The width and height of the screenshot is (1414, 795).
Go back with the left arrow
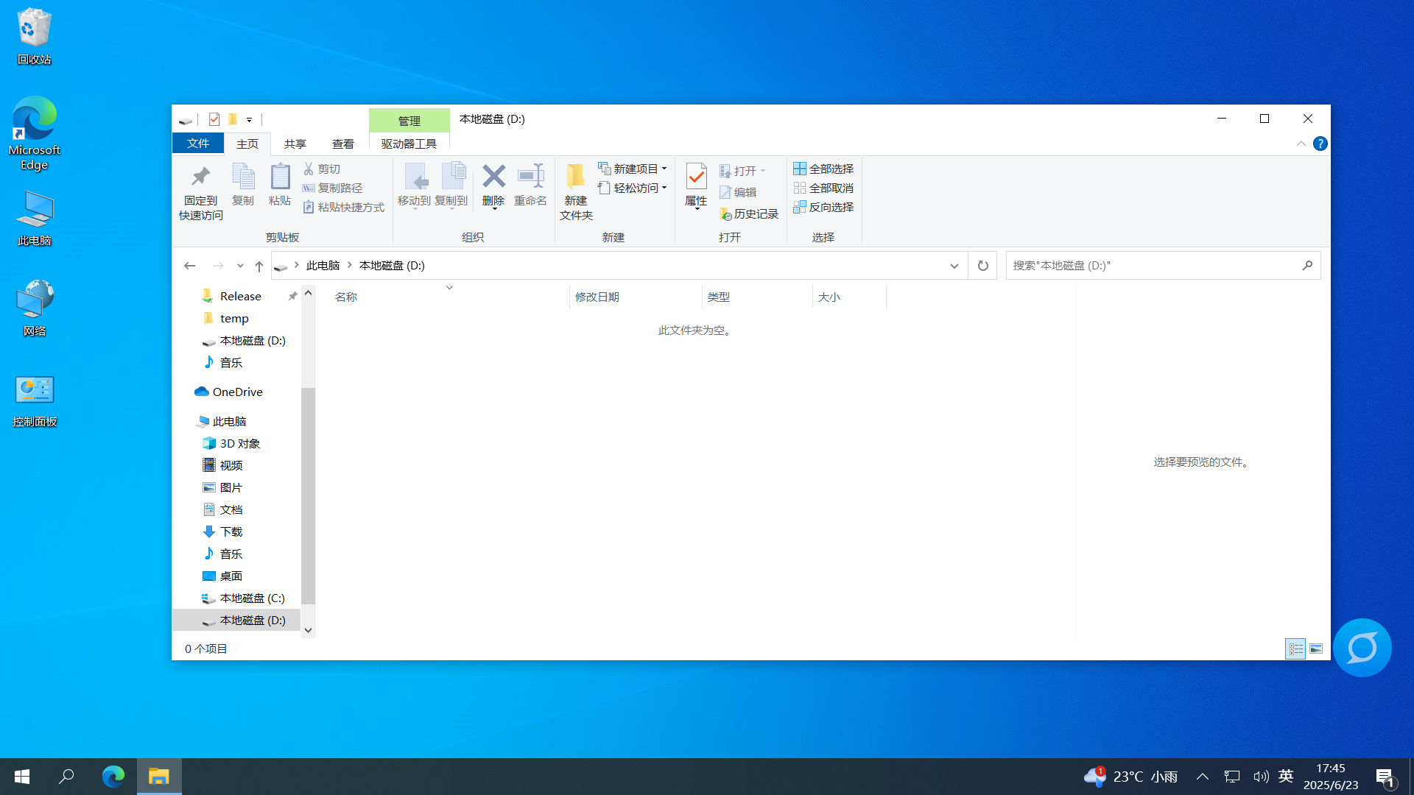pos(189,266)
